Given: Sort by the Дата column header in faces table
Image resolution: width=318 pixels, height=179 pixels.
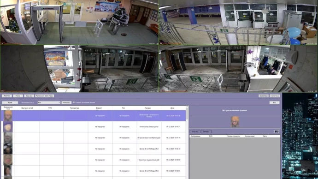Looking at the screenshot, I should 172,108.
